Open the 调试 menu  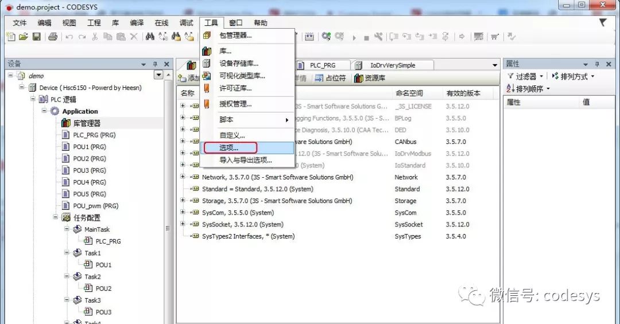coord(186,23)
